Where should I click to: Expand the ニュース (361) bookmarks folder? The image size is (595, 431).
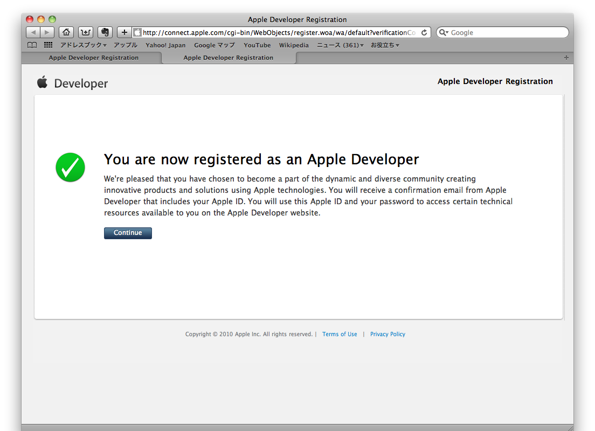(x=340, y=45)
